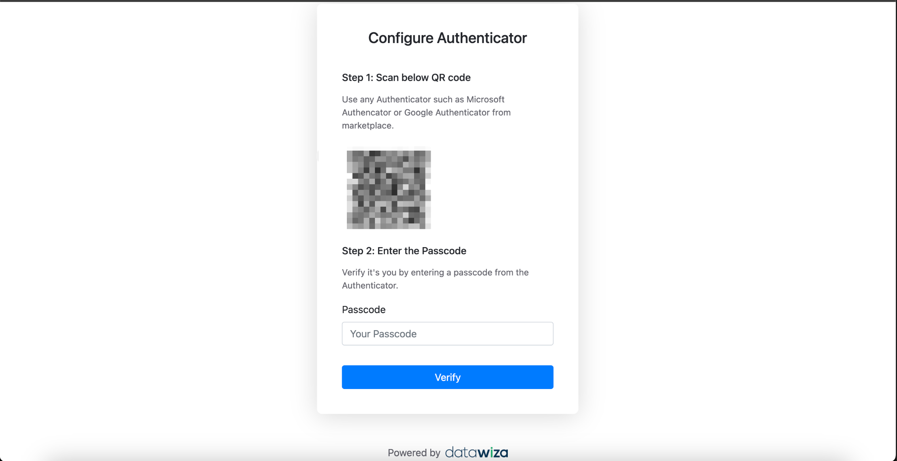This screenshot has width=897, height=461.
Task: Click inside the Your Passcode field
Action: tap(447, 334)
